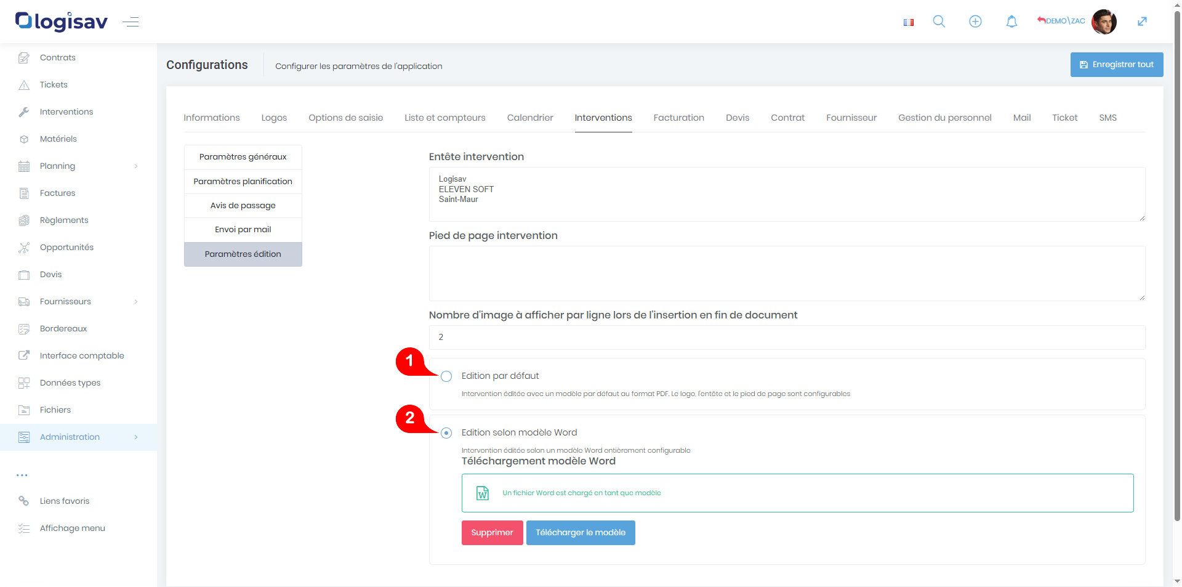Toggle the fullscreen expand arrow icon
The height and width of the screenshot is (587, 1182).
pos(1142,22)
